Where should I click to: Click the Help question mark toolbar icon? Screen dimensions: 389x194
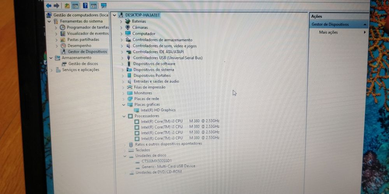tap(85, 5)
